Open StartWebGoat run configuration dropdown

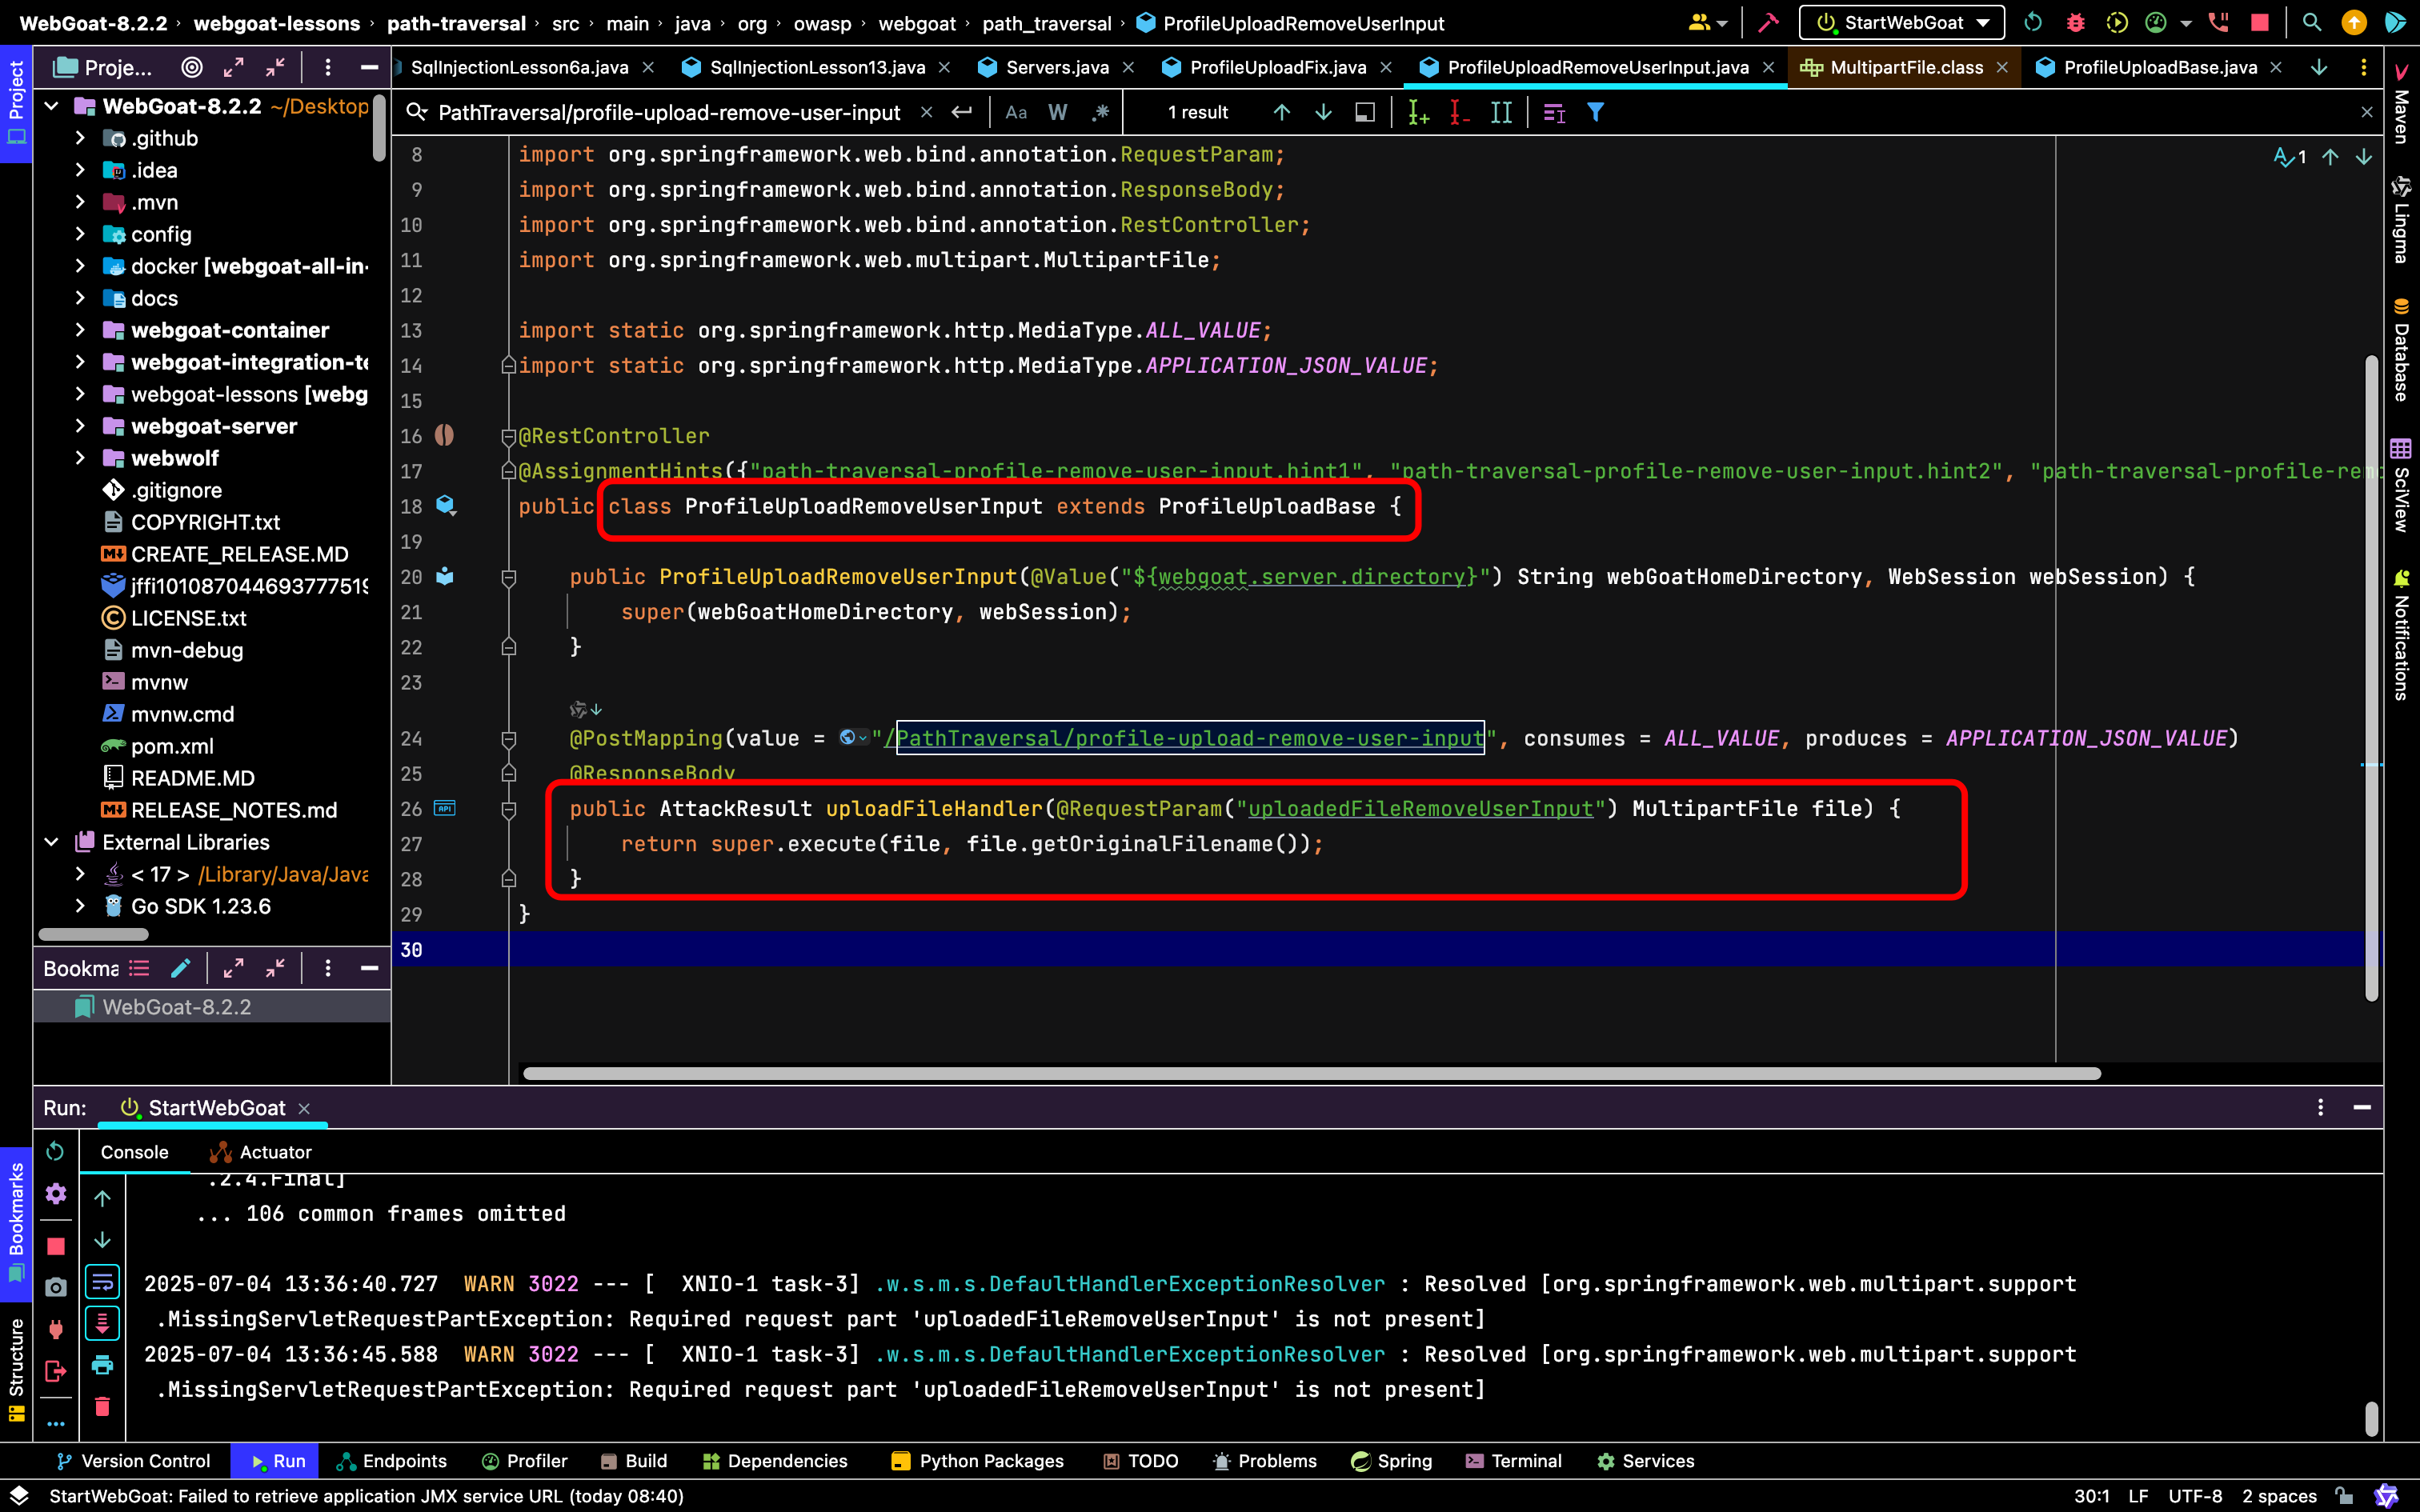click(1902, 23)
